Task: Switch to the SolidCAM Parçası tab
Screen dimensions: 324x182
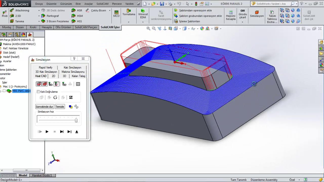Action: (x=86, y=27)
